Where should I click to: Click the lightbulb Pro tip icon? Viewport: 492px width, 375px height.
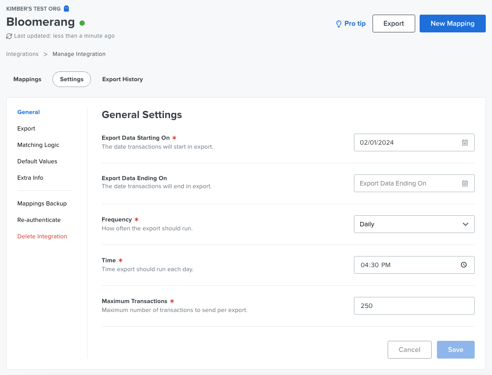(338, 24)
